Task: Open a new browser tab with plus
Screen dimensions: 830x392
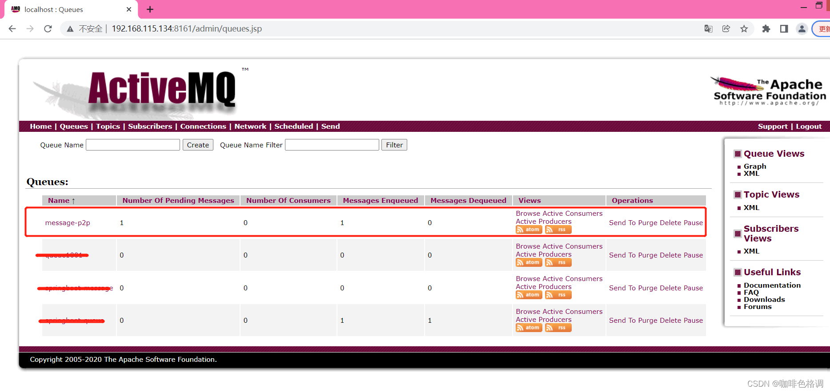Action: (x=150, y=9)
